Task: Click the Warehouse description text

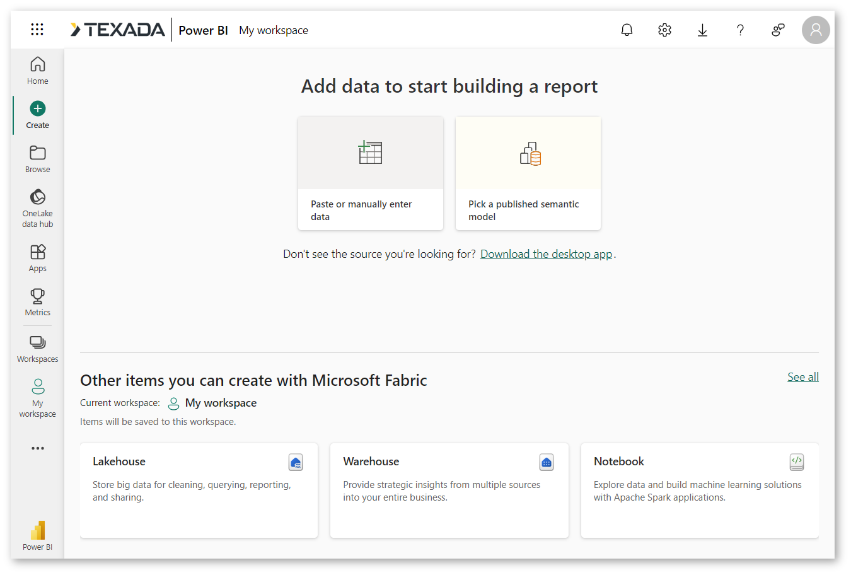Action: click(442, 491)
